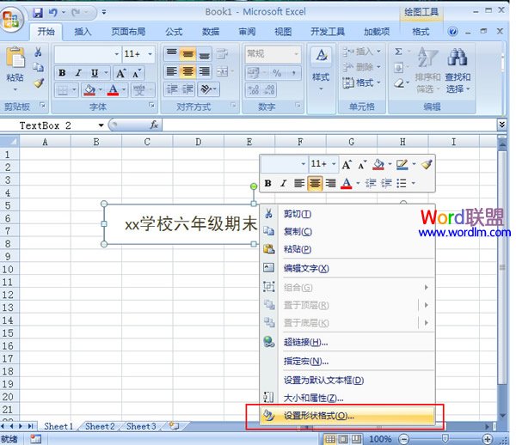Choose Assign Macro (指定宏) in context menu
This screenshot has height=445, width=516.
(x=347, y=362)
